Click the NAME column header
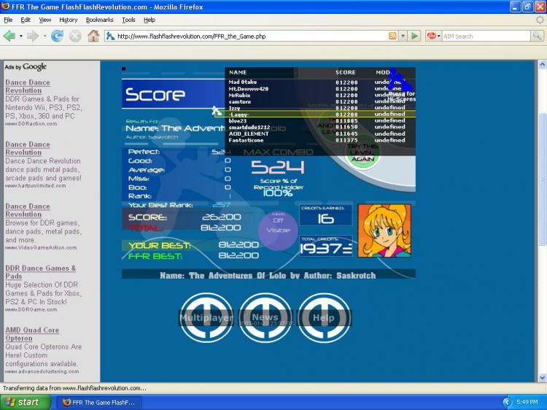Screen dimensions: 547x410 pyautogui.click(x=238, y=72)
